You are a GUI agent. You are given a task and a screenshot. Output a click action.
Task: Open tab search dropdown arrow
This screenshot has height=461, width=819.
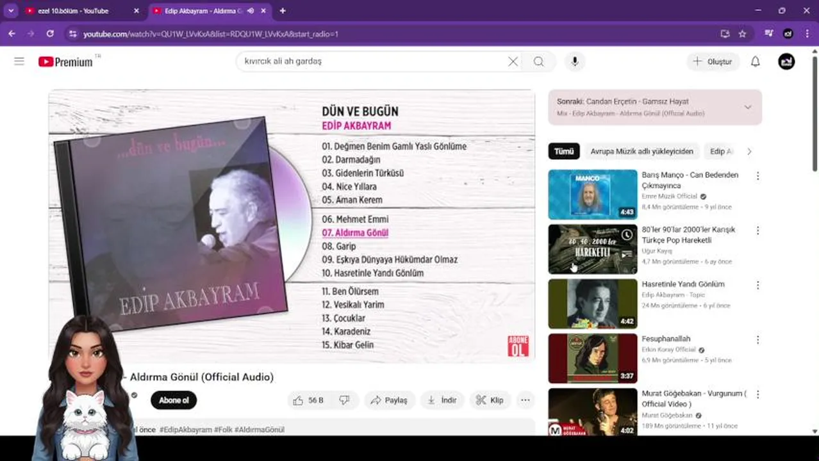[11, 11]
